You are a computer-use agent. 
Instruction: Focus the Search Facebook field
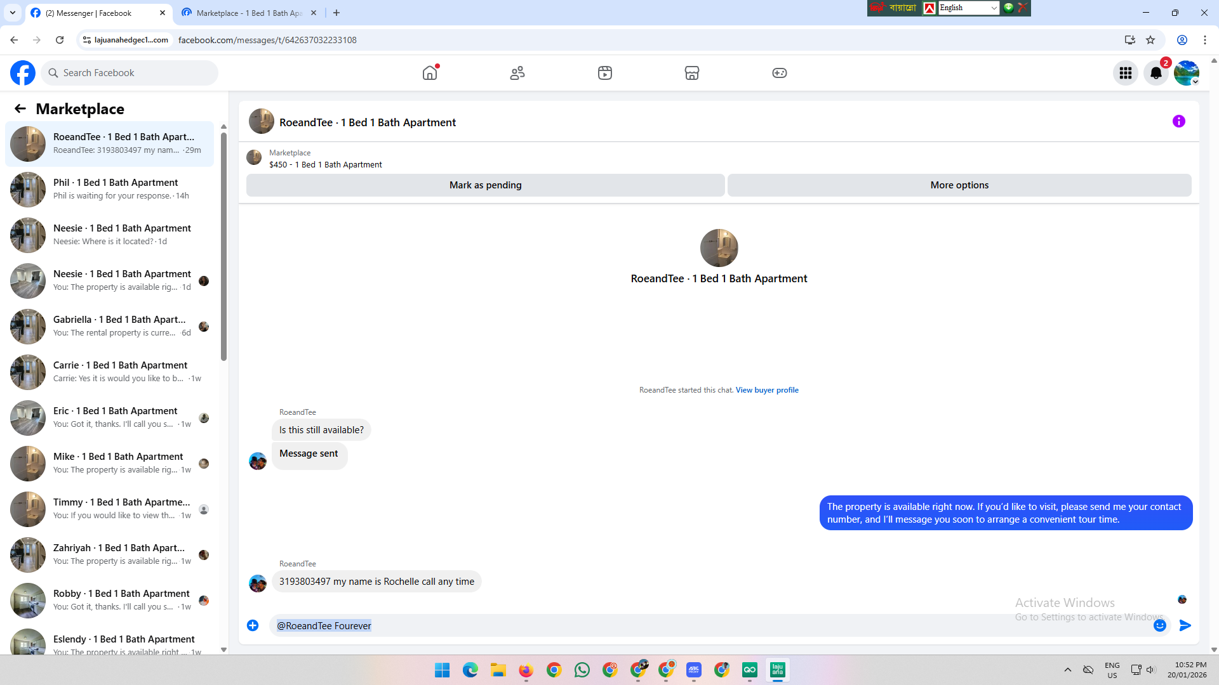click(130, 73)
